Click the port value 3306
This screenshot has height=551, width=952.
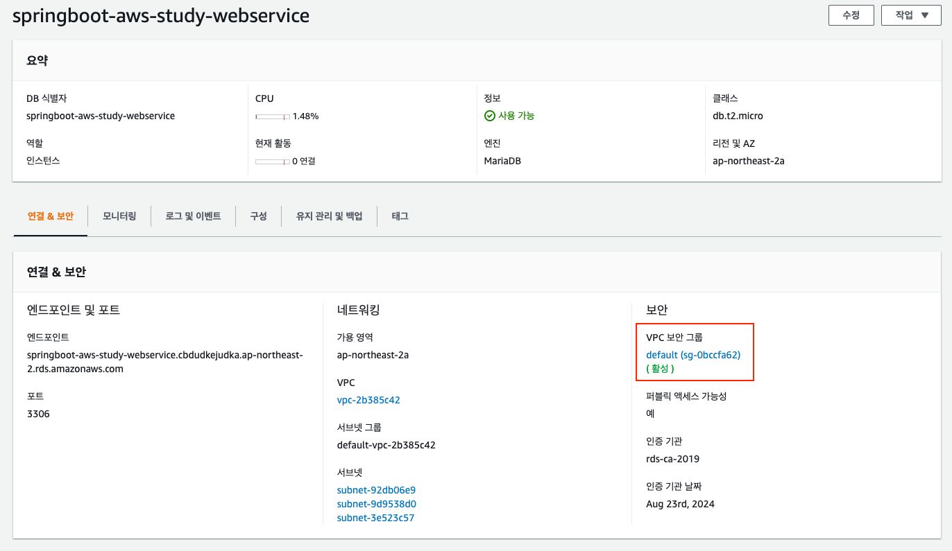(38, 414)
